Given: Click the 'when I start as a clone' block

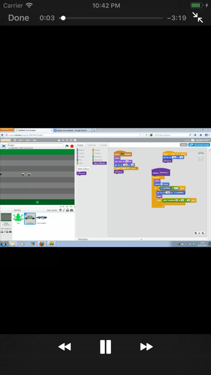Looking at the screenshot, I should pyautogui.click(x=174, y=154).
